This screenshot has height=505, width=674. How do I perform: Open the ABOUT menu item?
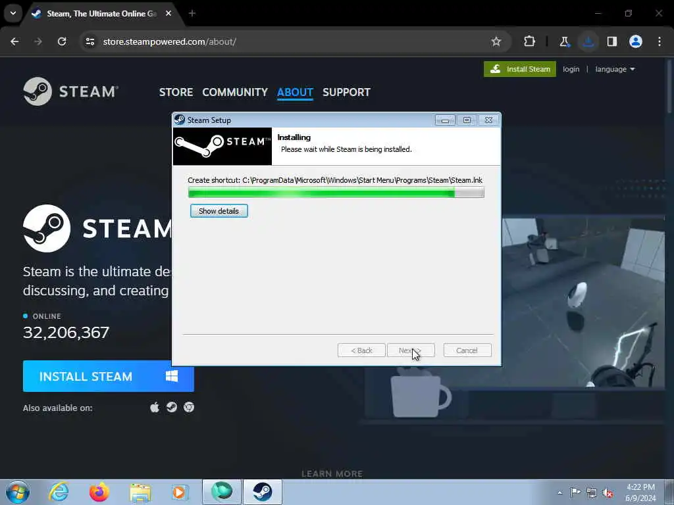coord(295,92)
